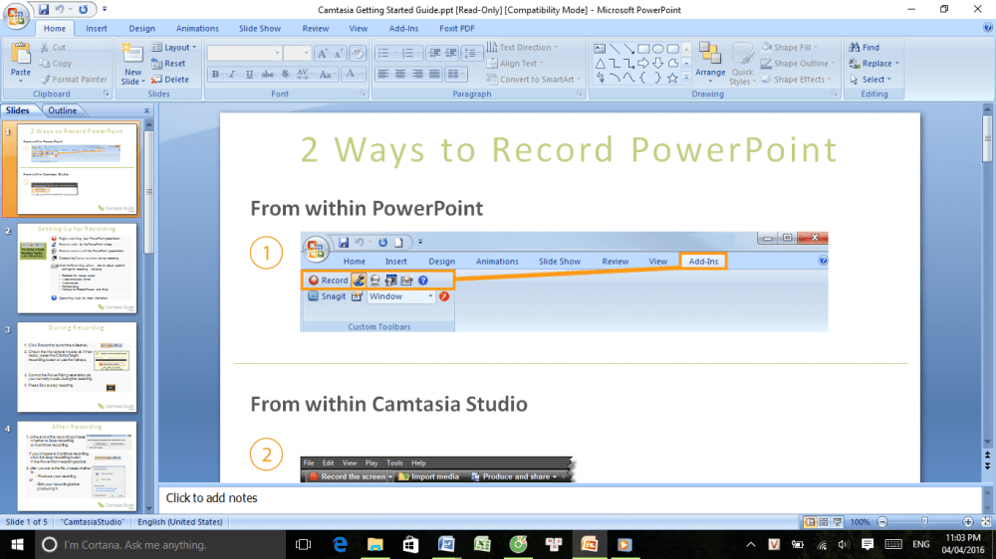The height and width of the screenshot is (559, 996).
Task: Close the Slides pane
Action: click(146, 110)
